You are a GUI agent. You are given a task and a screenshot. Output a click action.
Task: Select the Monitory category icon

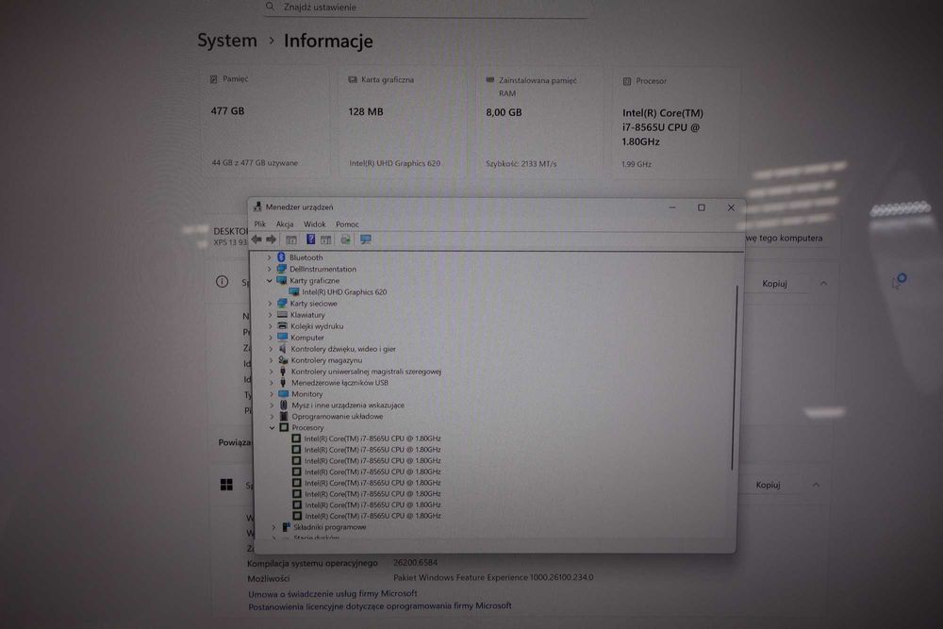[x=283, y=394]
